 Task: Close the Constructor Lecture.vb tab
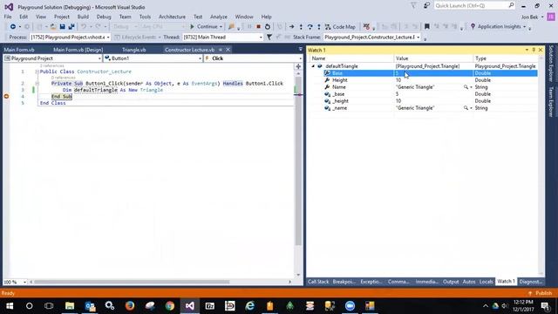point(228,50)
